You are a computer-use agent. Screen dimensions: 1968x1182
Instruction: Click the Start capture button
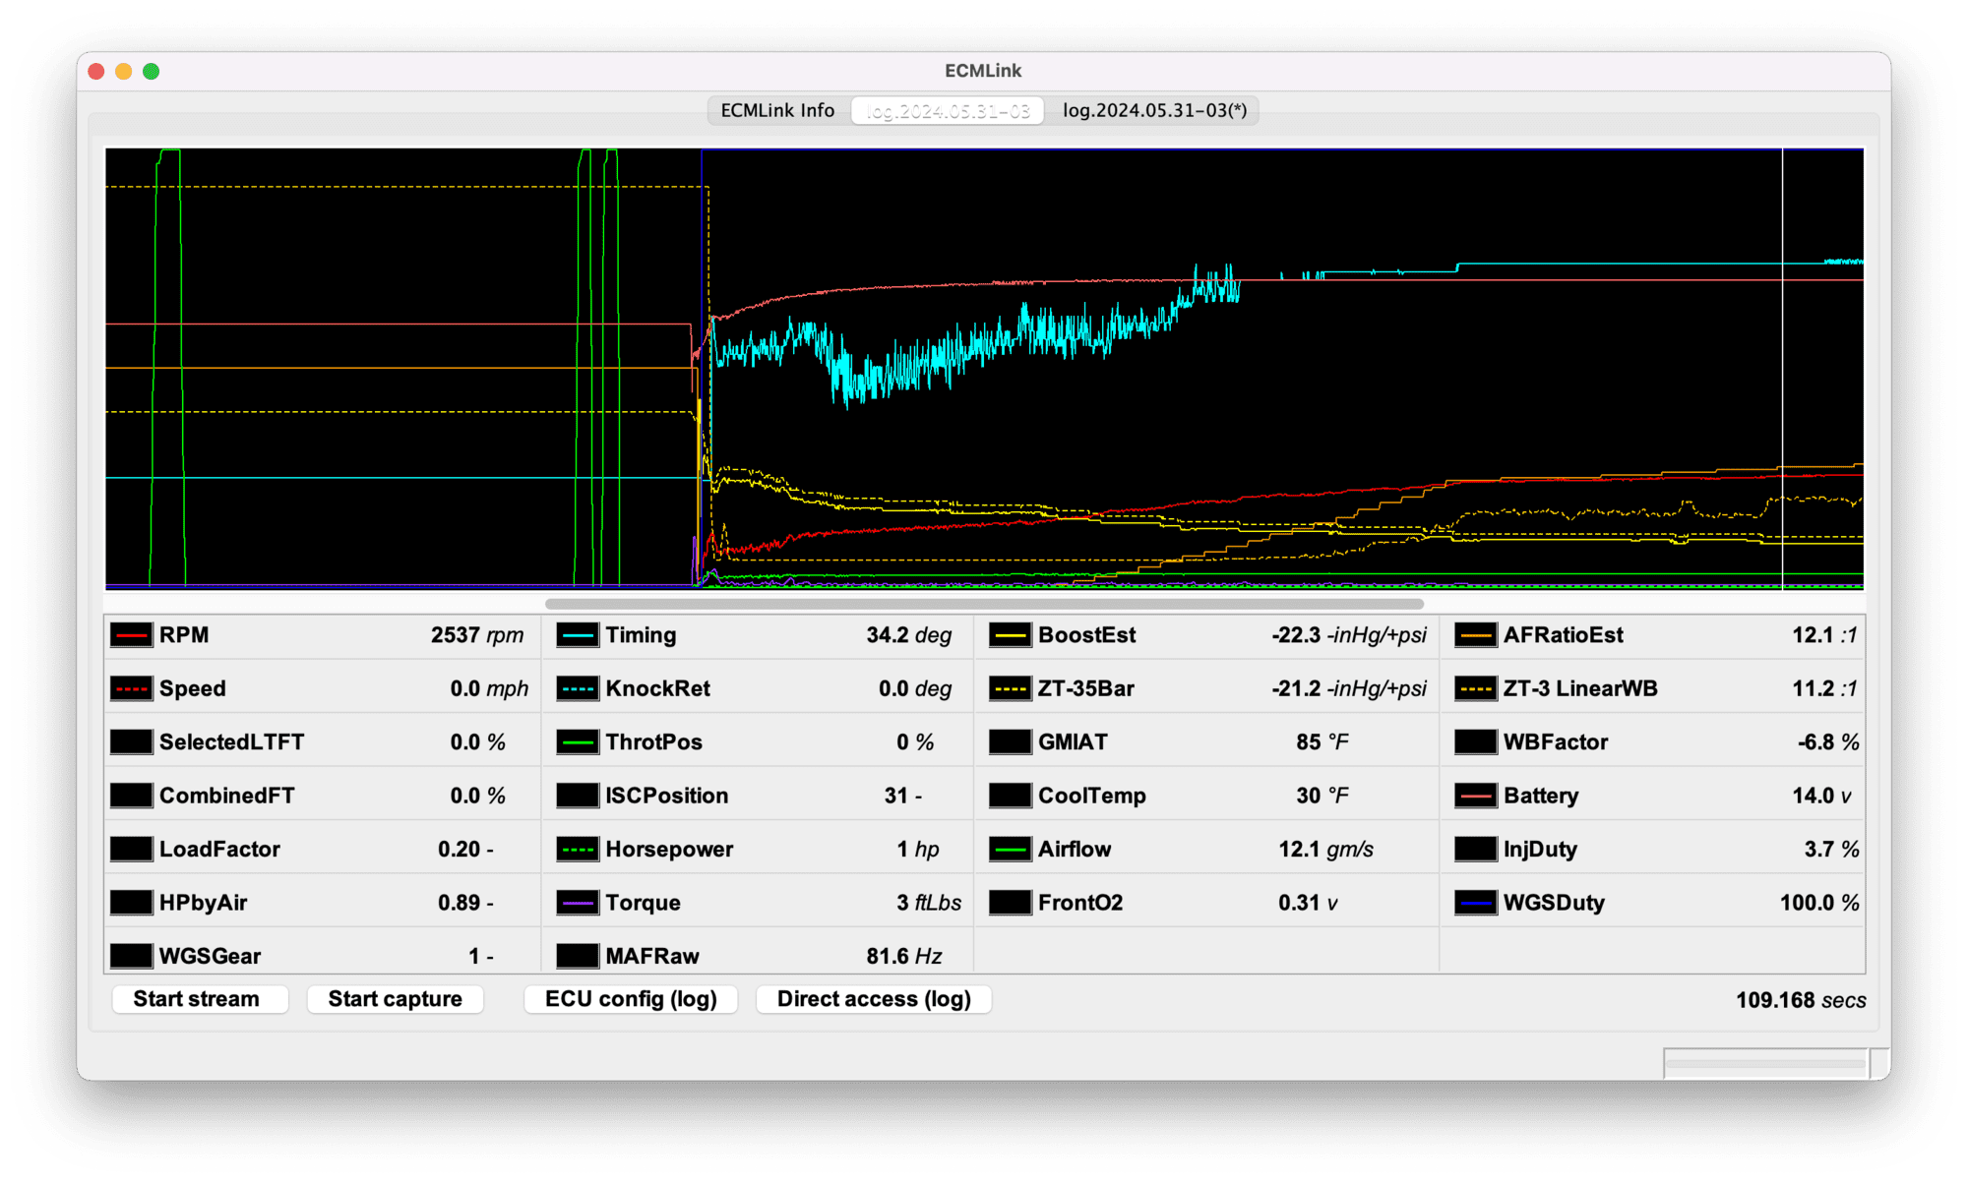(395, 999)
